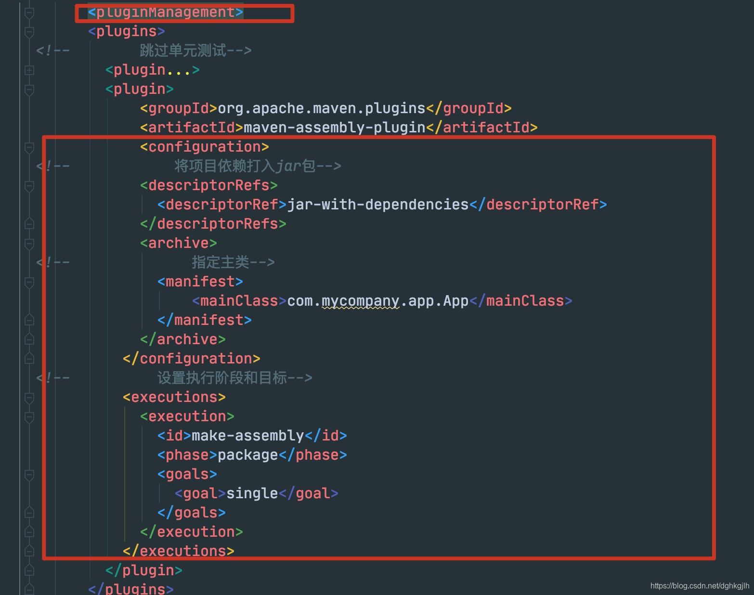Screen dimensions: 754x595
Task: Click fold marker at closing configuration tag
Action: (x=29, y=358)
